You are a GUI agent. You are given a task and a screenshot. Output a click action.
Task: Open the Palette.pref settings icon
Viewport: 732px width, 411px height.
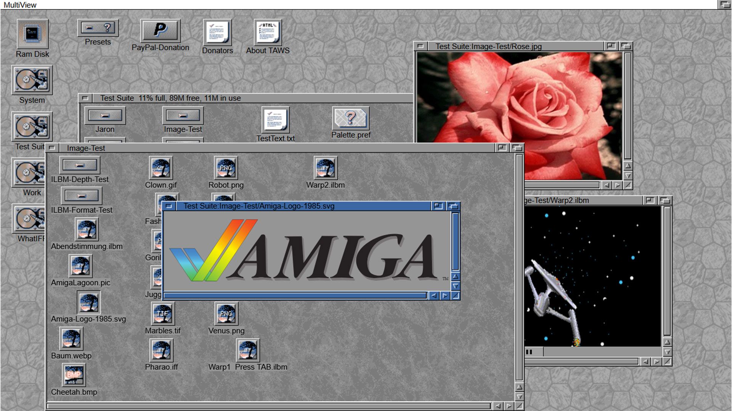tap(351, 118)
